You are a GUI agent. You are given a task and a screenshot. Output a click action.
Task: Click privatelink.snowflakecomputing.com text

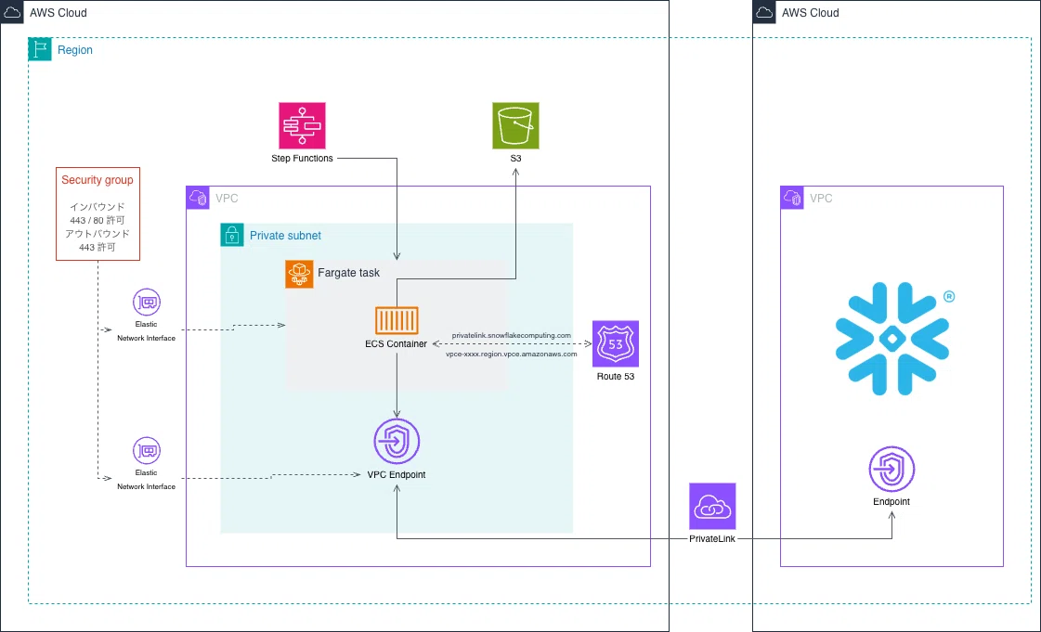click(511, 336)
